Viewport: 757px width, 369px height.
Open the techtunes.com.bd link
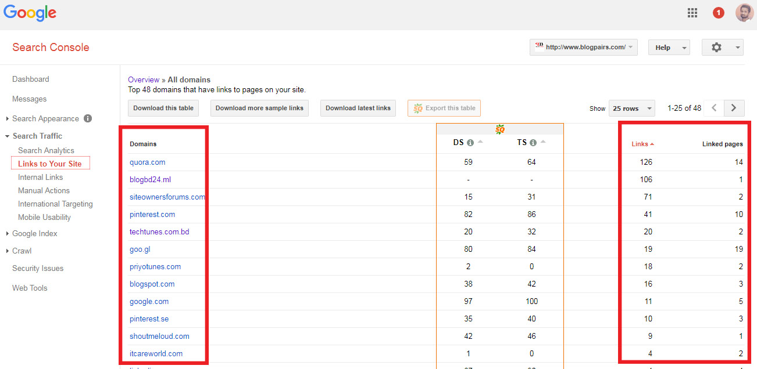coord(159,231)
